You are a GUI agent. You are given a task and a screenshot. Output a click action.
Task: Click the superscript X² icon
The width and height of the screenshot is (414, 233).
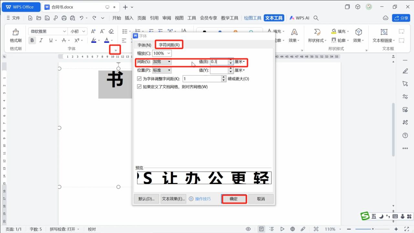(77, 40)
